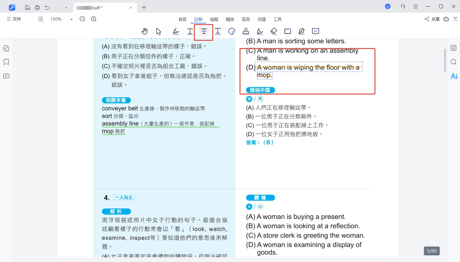Choose the Highlight marker tool

click(x=176, y=31)
